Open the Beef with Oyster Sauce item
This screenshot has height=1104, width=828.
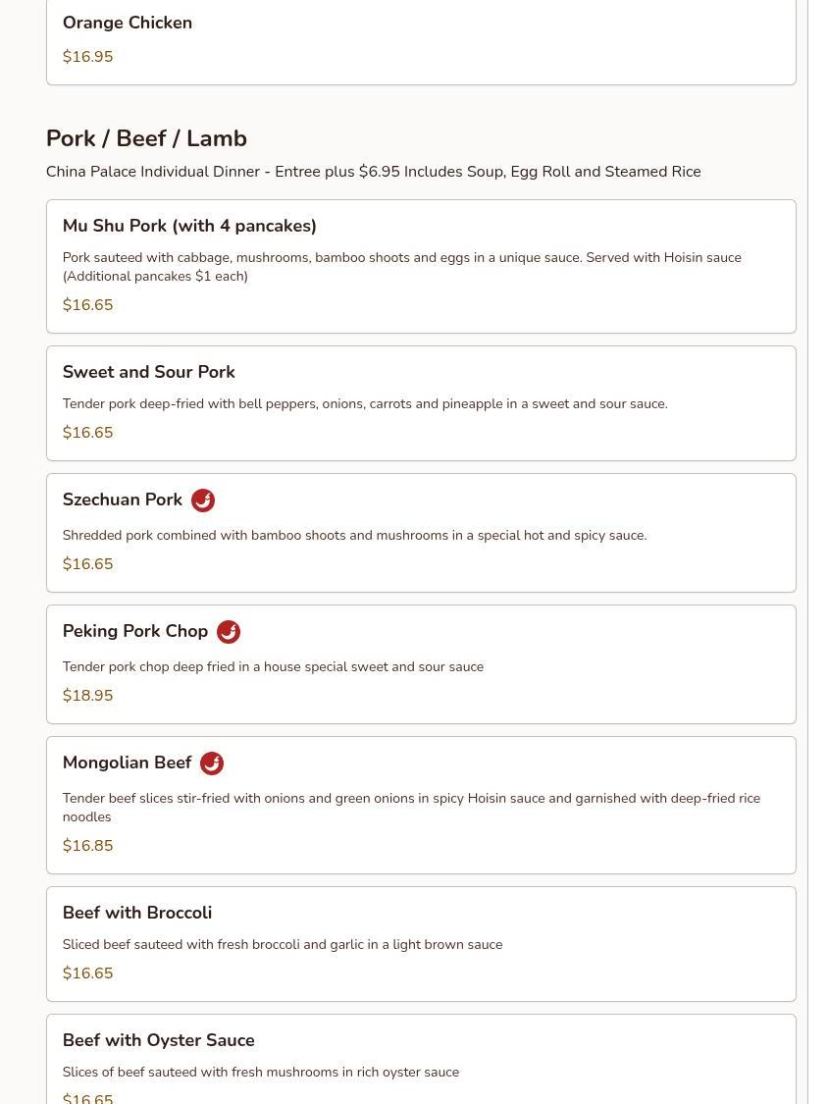(x=159, y=1040)
